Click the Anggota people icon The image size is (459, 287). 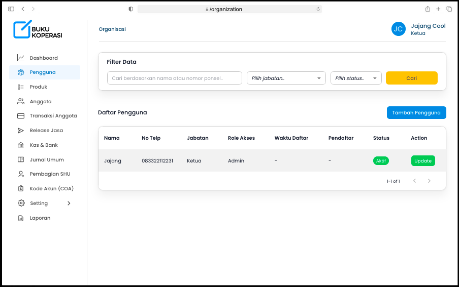click(21, 101)
